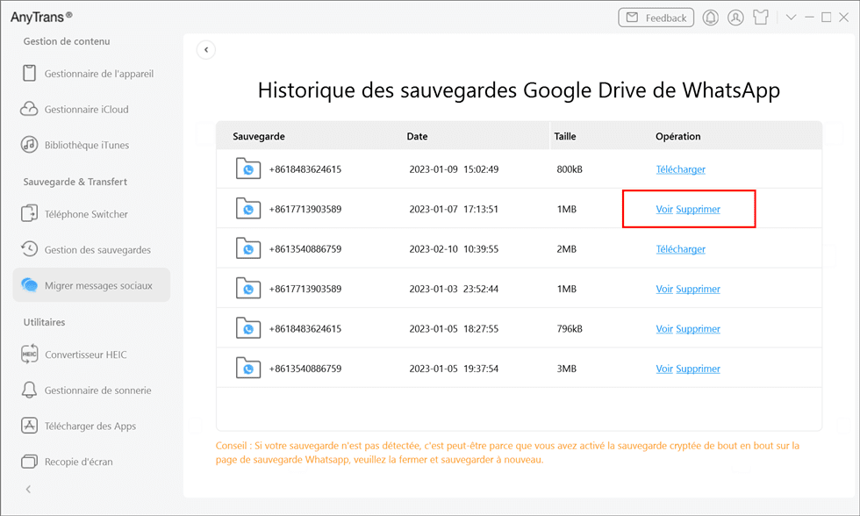Screen dimensions: 860x516
Task: Open the title bar dropdown chevron
Action: (791, 18)
